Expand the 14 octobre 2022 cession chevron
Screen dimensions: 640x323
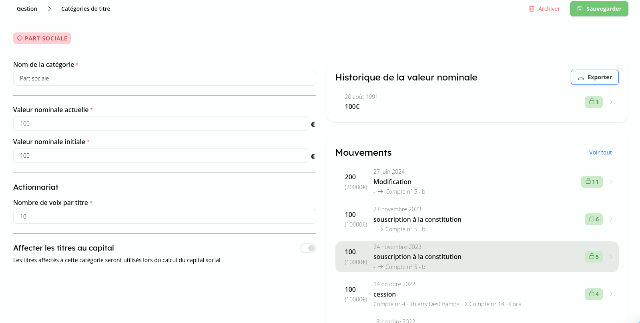[611, 294]
